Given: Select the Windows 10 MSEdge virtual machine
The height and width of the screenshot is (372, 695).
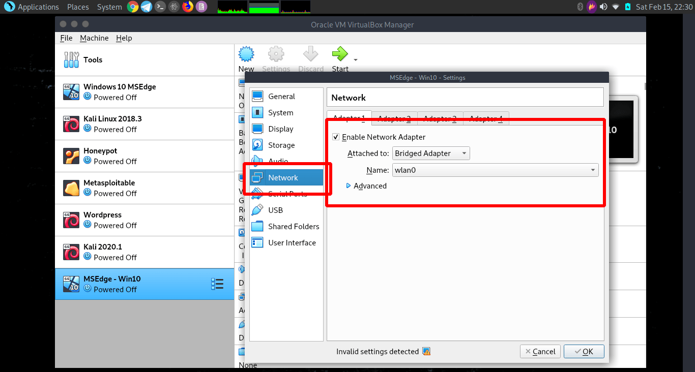Looking at the screenshot, I should click(x=144, y=92).
